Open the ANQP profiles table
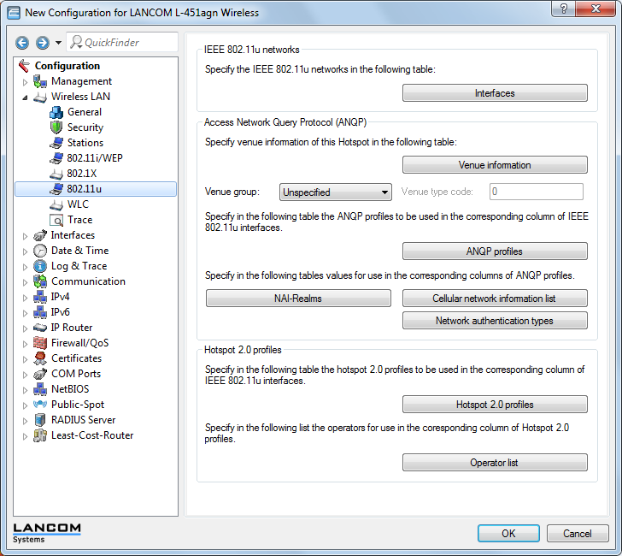Image resolution: width=622 pixels, height=556 pixels. (495, 251)
